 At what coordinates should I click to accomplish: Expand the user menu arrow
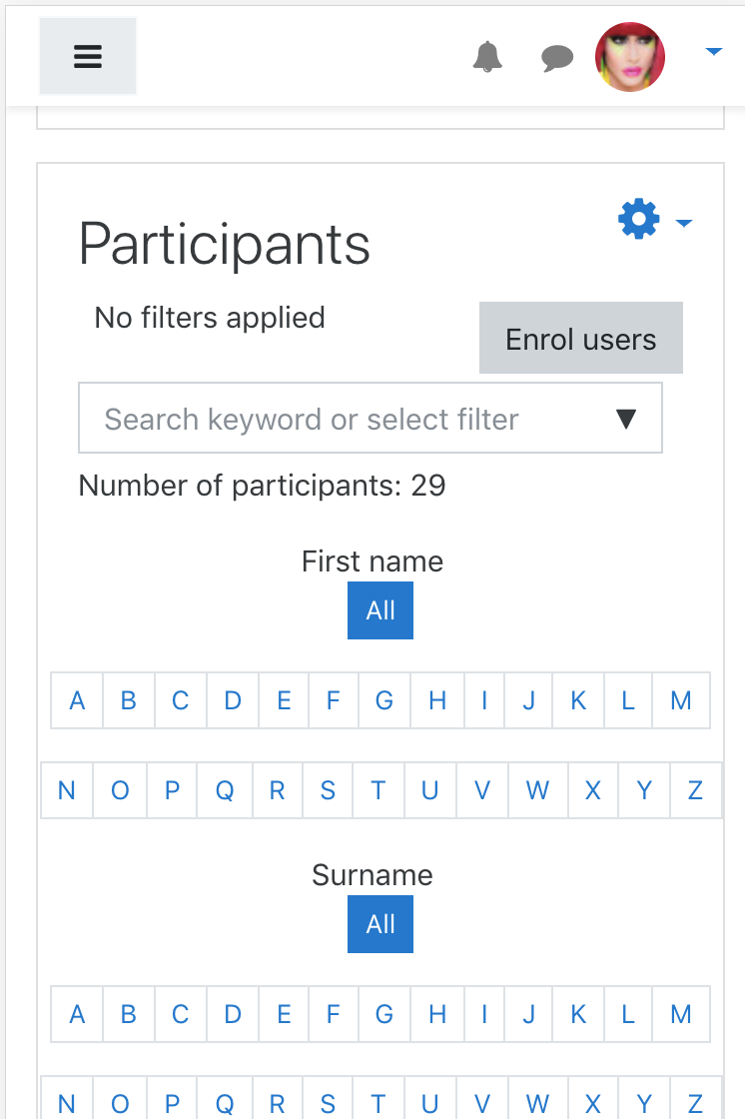pyautogui.click(x=714, y=51)
